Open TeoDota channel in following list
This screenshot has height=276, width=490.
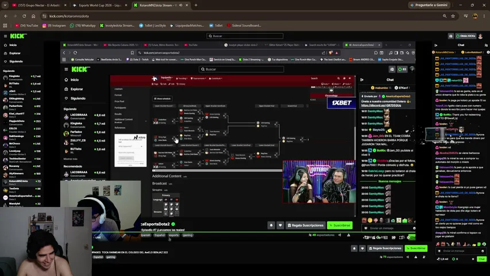click(x=22, y=190)
